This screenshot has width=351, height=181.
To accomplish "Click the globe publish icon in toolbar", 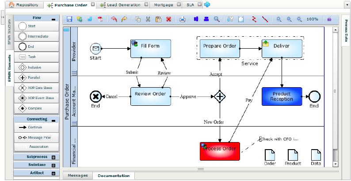I will 80,19.
